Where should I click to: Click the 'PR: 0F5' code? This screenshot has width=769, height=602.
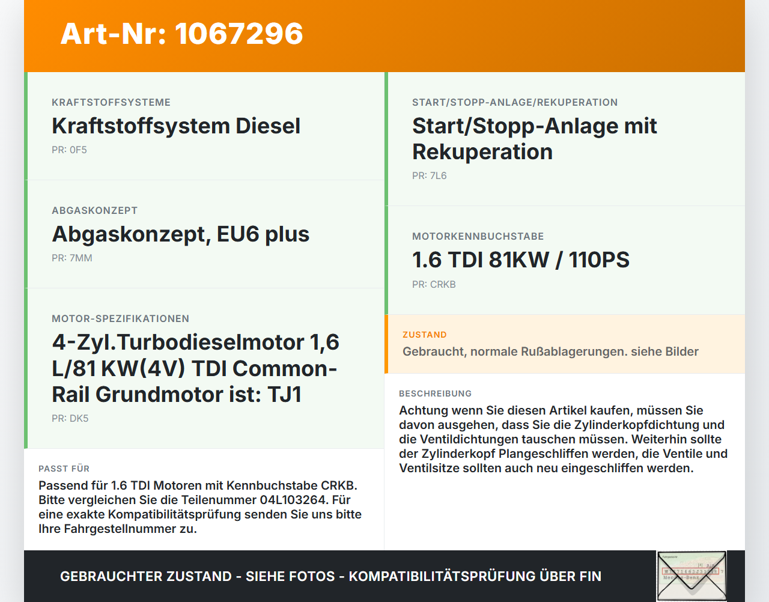[x=69, y=150]
